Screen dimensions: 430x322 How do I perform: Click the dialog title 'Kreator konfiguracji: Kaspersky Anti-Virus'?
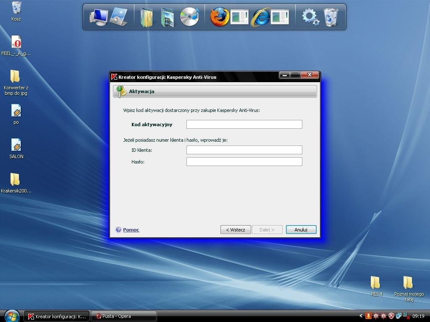tap(167, 77)
